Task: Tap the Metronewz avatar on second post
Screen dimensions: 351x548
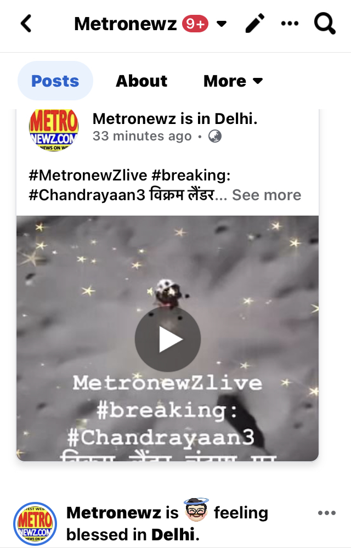Action: coord(35,523)
